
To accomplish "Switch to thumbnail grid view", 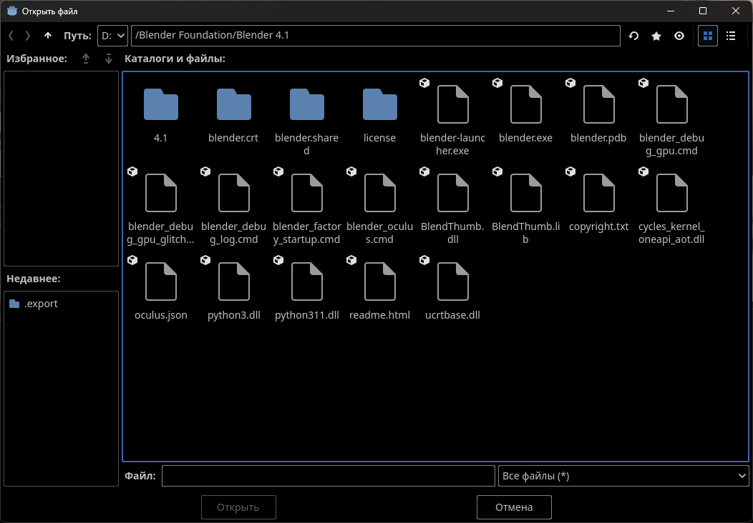I will 708,36.
